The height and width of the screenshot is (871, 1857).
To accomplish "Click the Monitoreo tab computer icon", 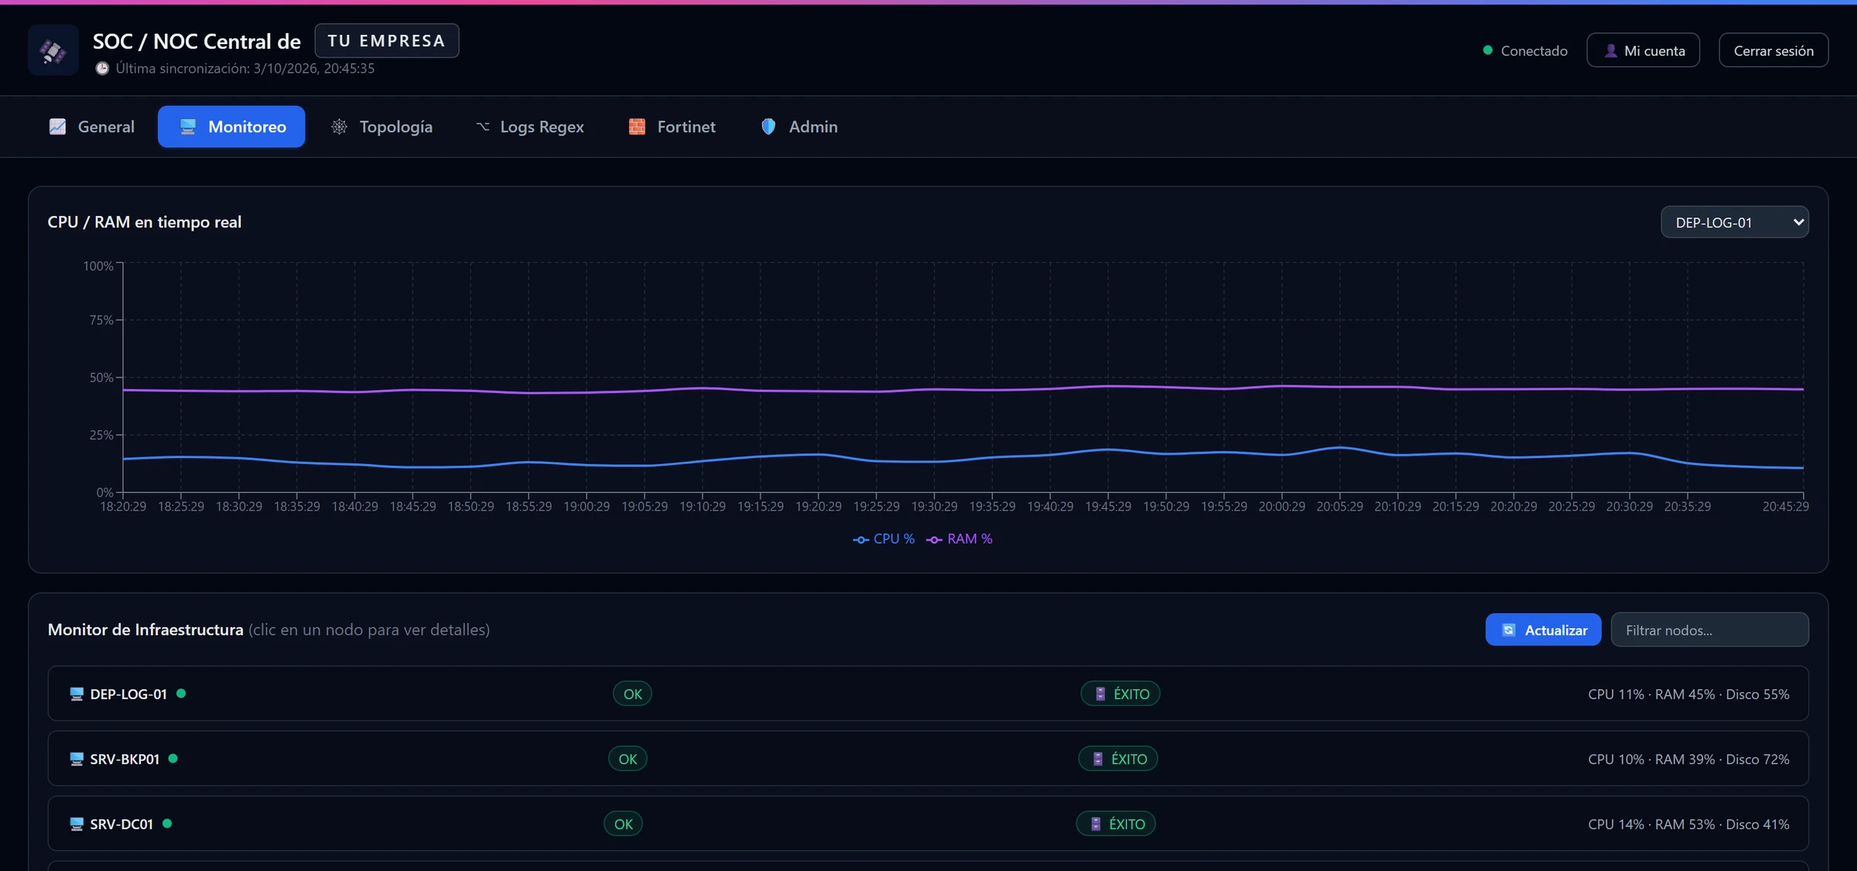I will point(187,127).
